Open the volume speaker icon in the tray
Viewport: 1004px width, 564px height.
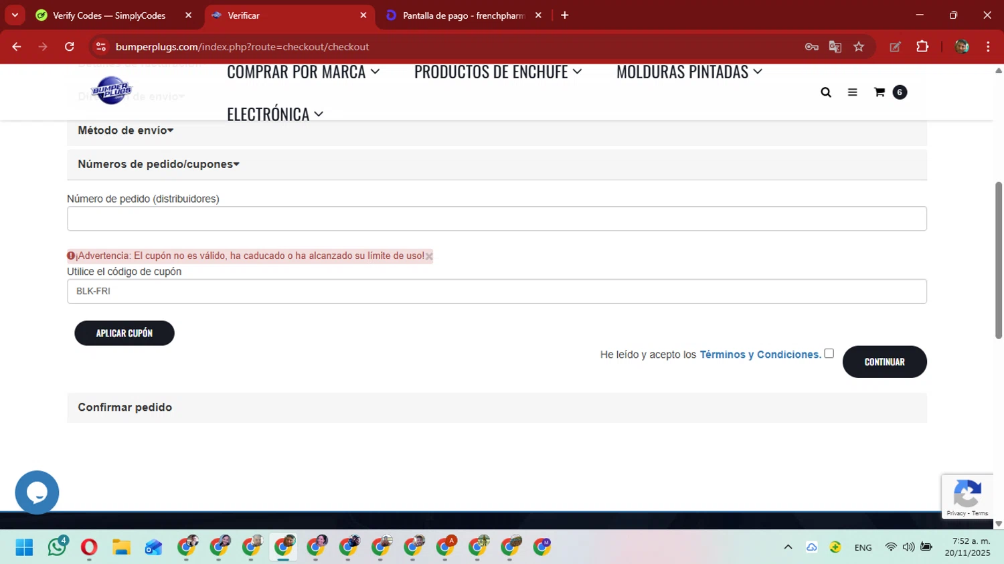(908, 547)
